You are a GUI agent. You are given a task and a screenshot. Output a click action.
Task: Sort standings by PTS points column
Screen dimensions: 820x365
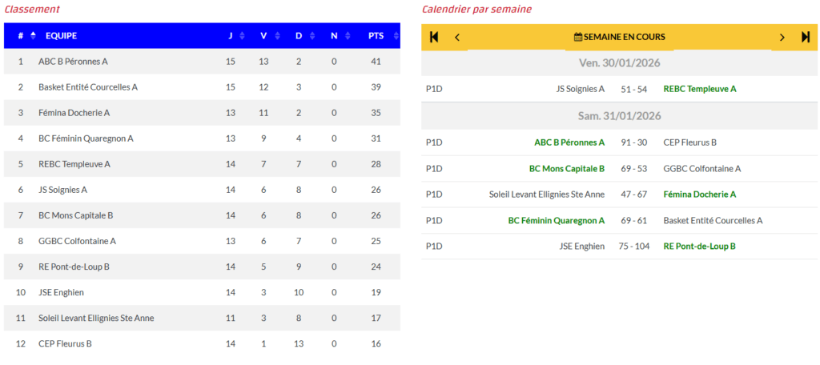379,35
